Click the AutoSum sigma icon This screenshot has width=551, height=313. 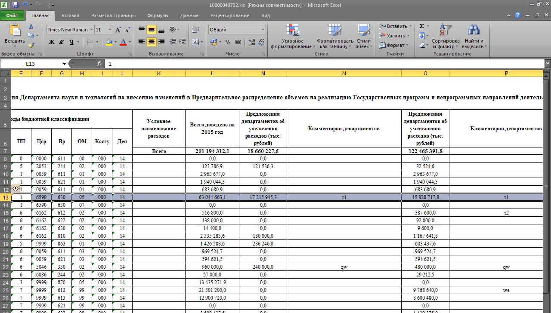(421, 26)
